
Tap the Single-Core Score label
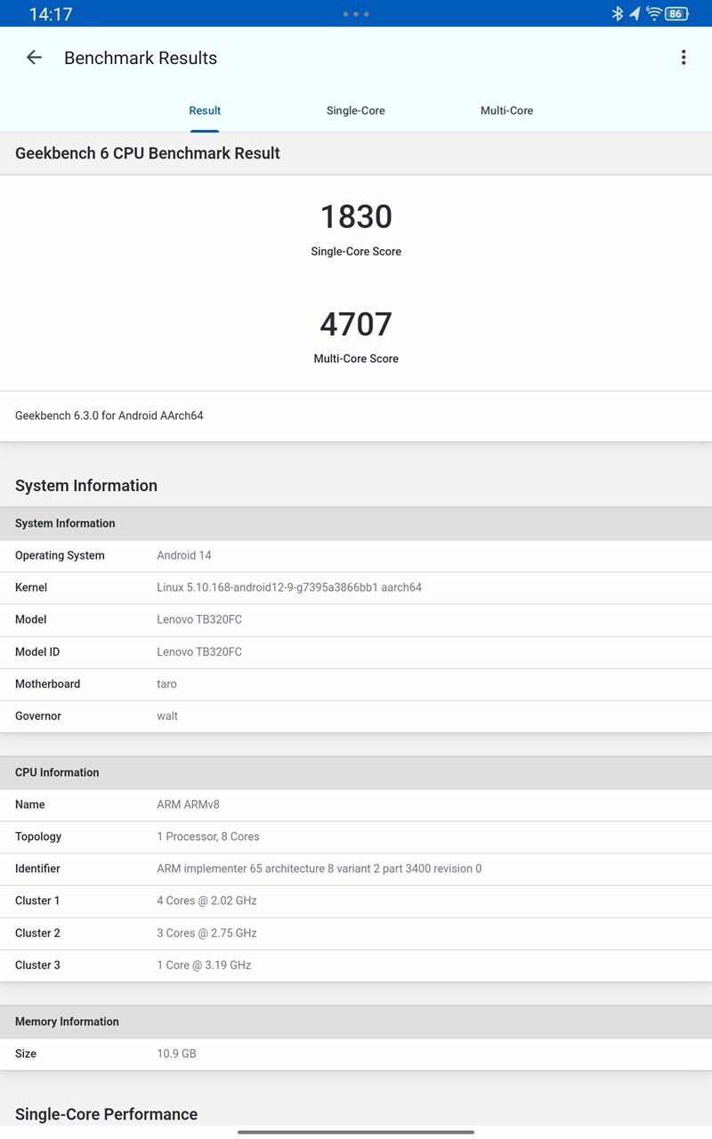[x=356, y=252]
